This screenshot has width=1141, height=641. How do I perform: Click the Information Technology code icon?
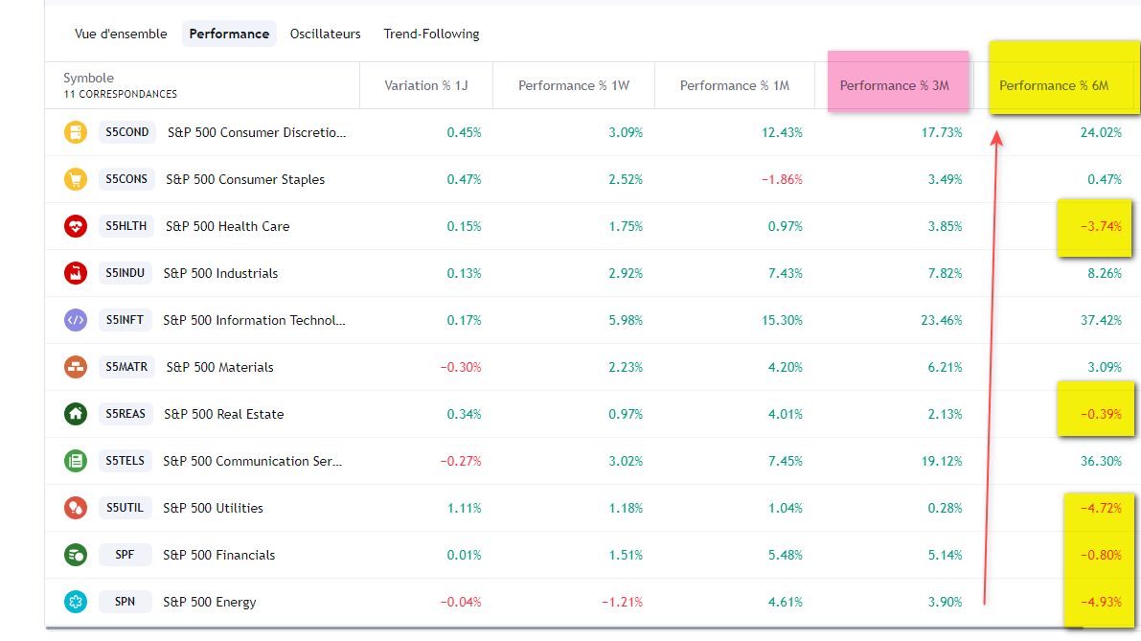[76, 320]
